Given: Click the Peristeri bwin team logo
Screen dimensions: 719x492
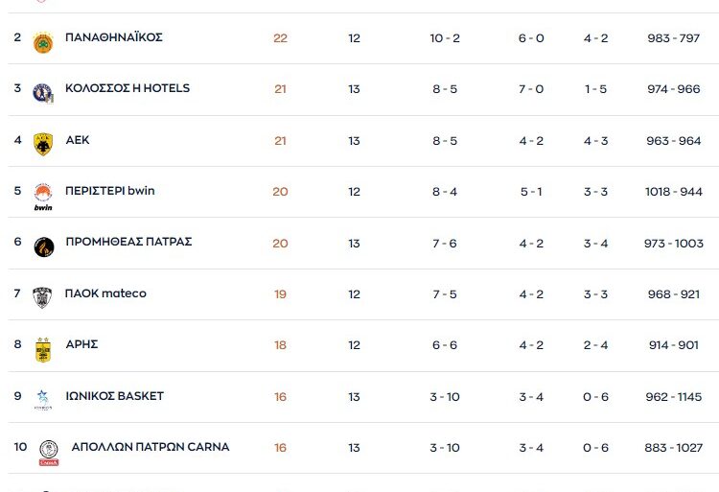Looking at the screenshot, I should (x=42, y=196).
